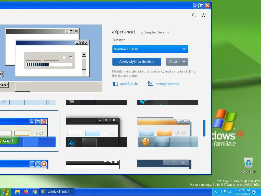Click the Manage presets list icon
The image size is (261, 196).
pos(151,84)
